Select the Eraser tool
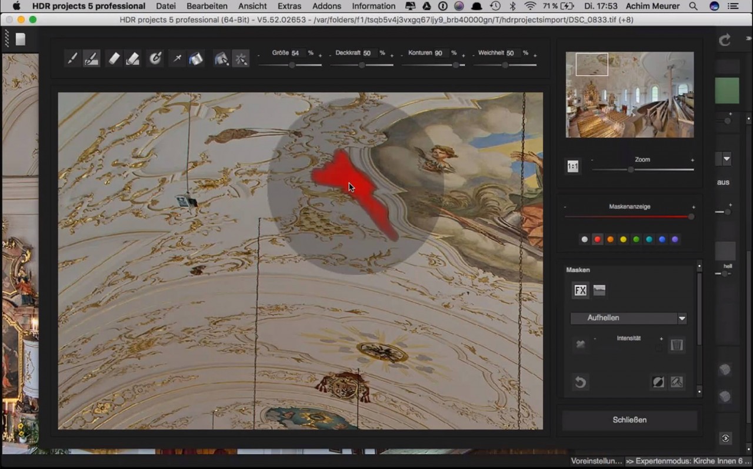The width and height of the screenshot is (753, 469). coord(114,58)
